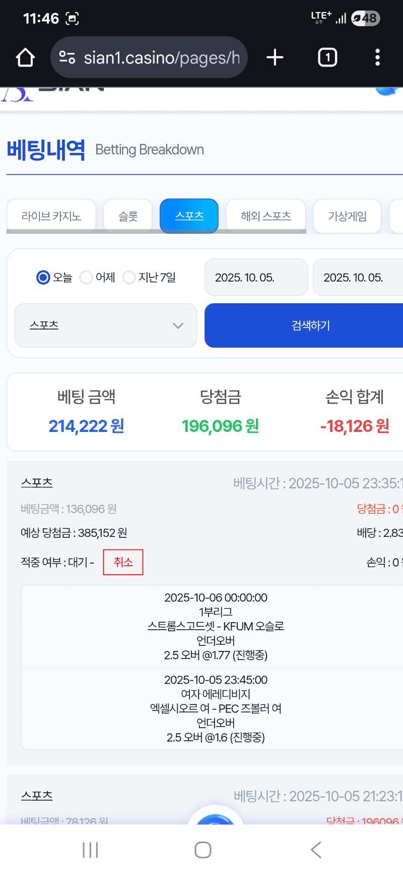Image resolution: width=403 pixels, height=875 pixels.
Task: Select the 오늘 radio button
Action: tap(43, 278)
